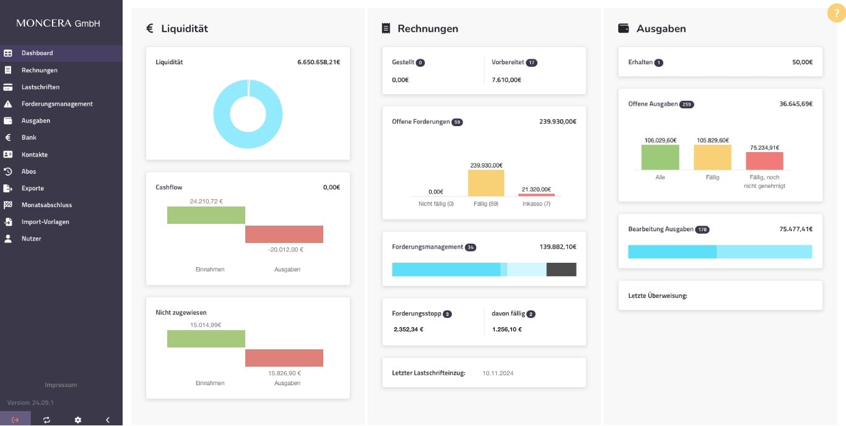This screenshot has width=846, height=426.
Task: Click the MONCERA GmbH logo
Action: [58, 23]
